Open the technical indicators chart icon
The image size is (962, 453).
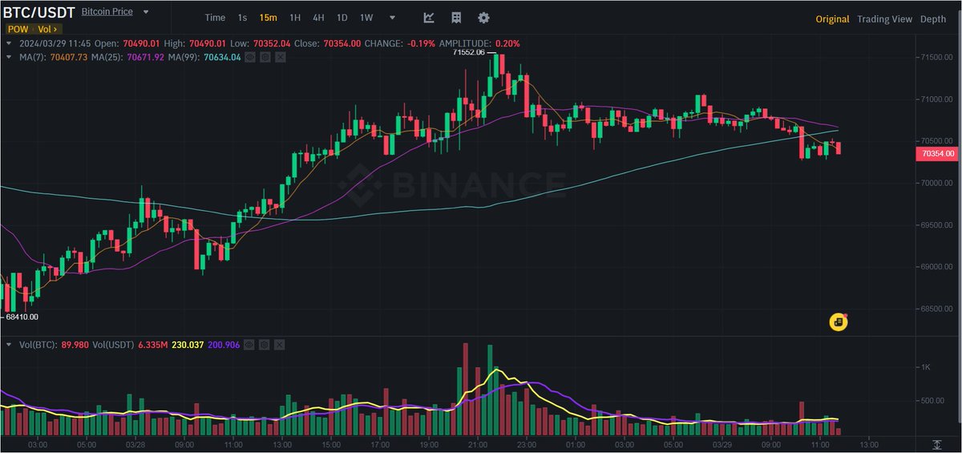(x=429, y=18)
